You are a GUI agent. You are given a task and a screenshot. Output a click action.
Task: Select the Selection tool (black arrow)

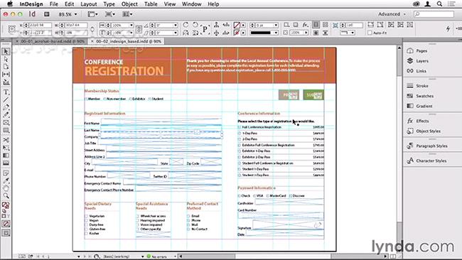pyautogui.click(x=6, y=52)
